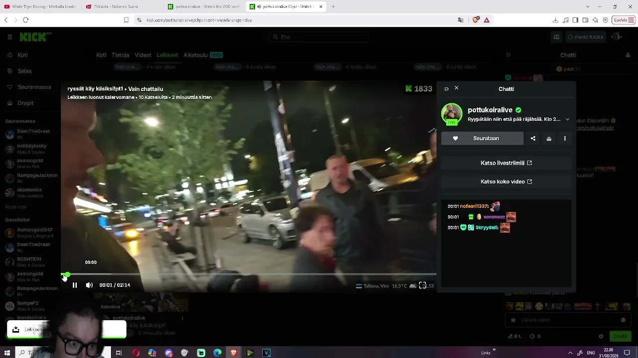Toggle the browser sidebar panel

pyautogui.click(x=575, y=20)
